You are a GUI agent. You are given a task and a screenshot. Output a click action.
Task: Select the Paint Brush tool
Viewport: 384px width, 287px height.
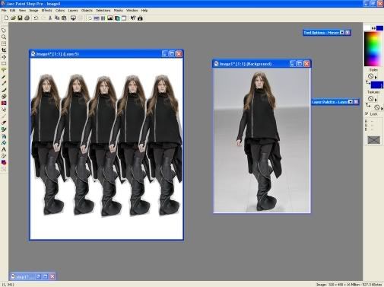tap(4, 90)
